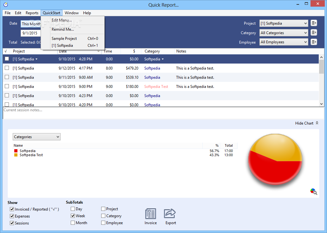
Task: Sort by Category column header
Action: 152,51
